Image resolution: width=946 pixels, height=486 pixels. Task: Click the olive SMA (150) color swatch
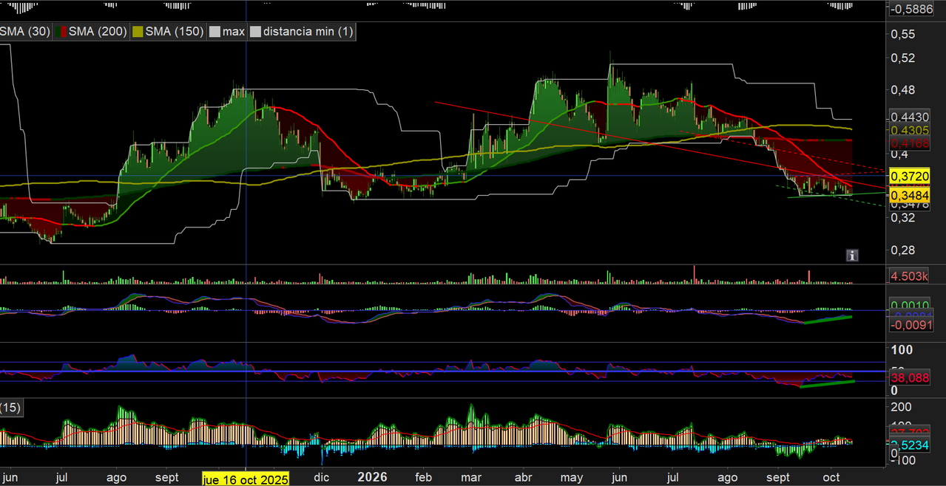click(x=138, y=32)
